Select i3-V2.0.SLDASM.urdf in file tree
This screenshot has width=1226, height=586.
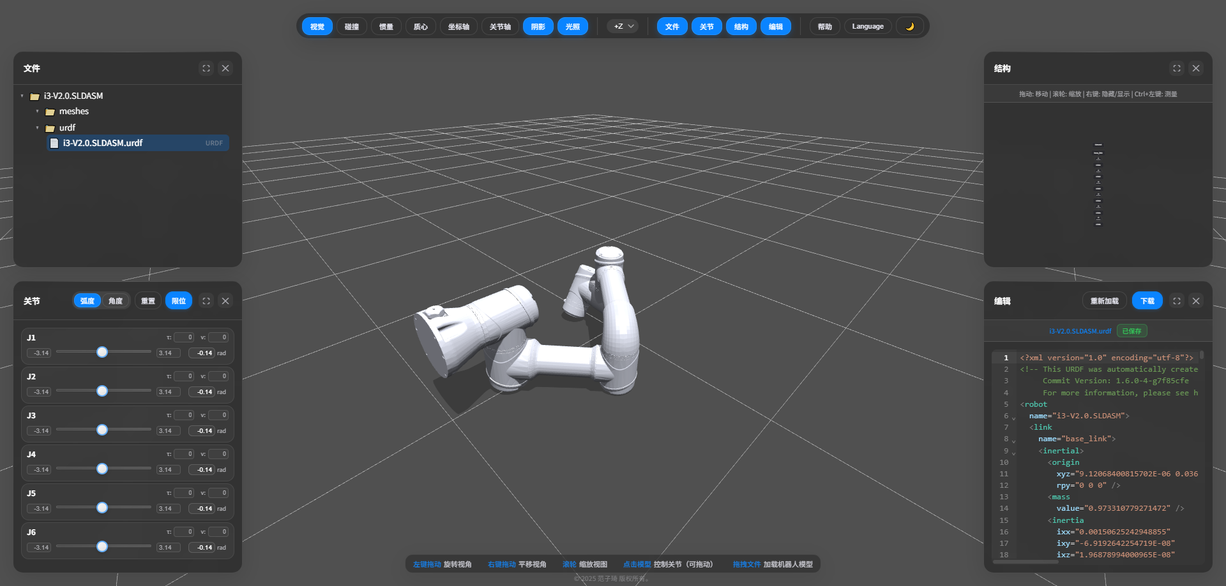tap(138, 143)
